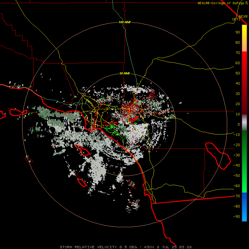Click the 50 NMI range ring label
The width and height of the screenshot is (249, 249).
[124, 73]
